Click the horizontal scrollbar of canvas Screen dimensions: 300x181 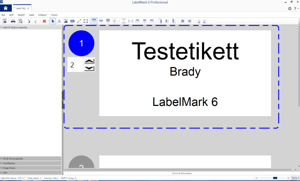click(179, 169)
